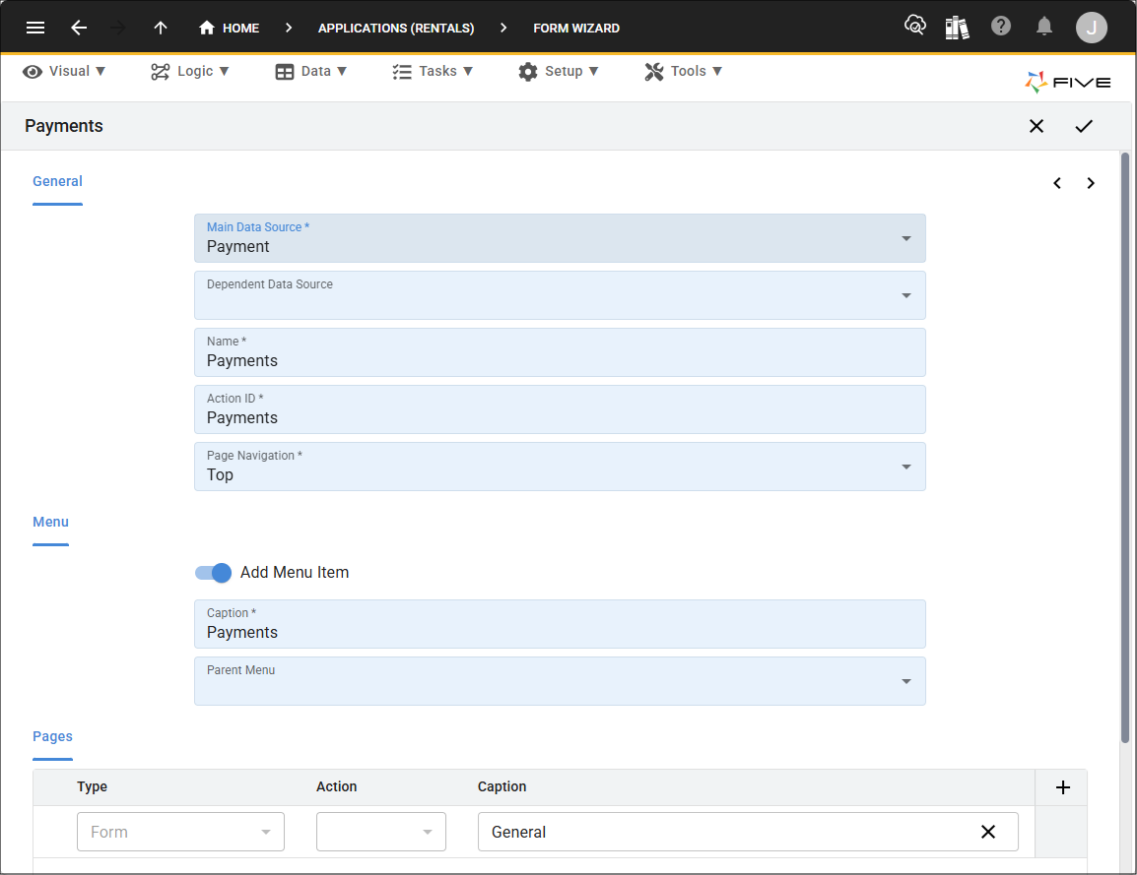This screenshot has height=875, width=1137.
Task: Open the notifications bell
Action: (1044, 27)
